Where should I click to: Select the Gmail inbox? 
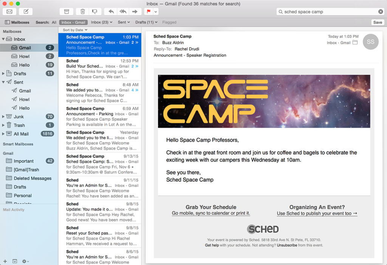[x=29, y=48]
